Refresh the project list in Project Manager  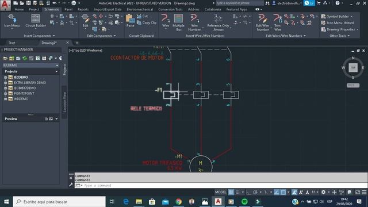(x=24, y=58)
